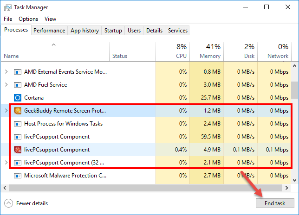
Task: Click the GeekBuddy Remote Screen Prot... name text
Action: pos(65,111)
